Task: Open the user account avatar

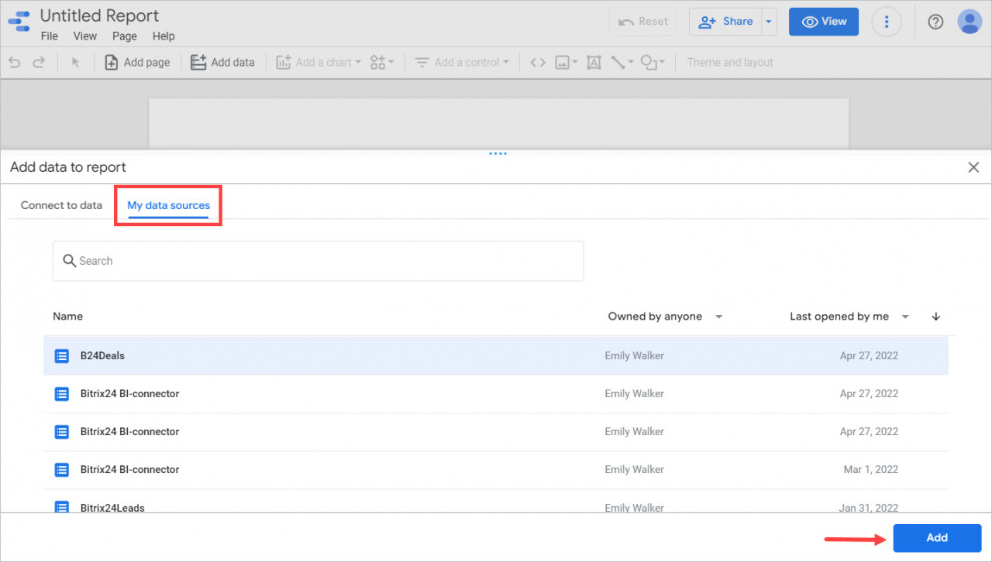Action: point(970,22)
